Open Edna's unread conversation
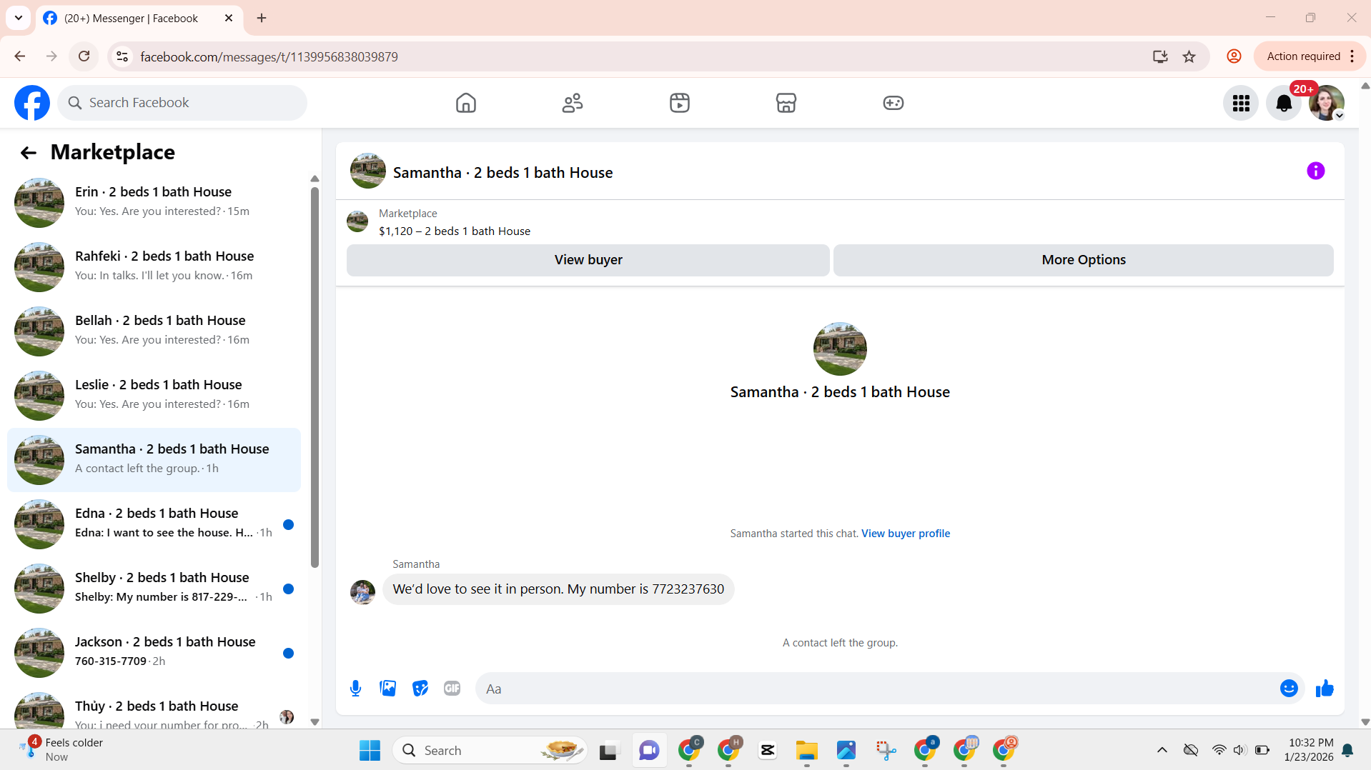The height and width of the screenshot is (770, 1371). point(154,524)
